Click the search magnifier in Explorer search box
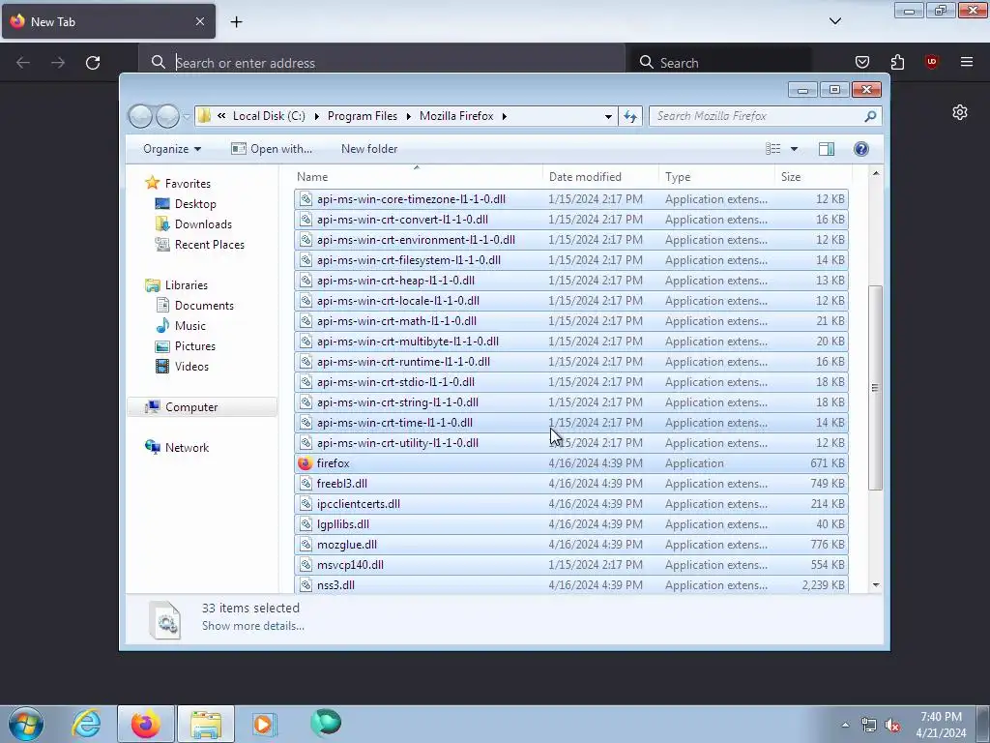Image resolution: width=990 pixels, height=743 pixels. (870, 116)
